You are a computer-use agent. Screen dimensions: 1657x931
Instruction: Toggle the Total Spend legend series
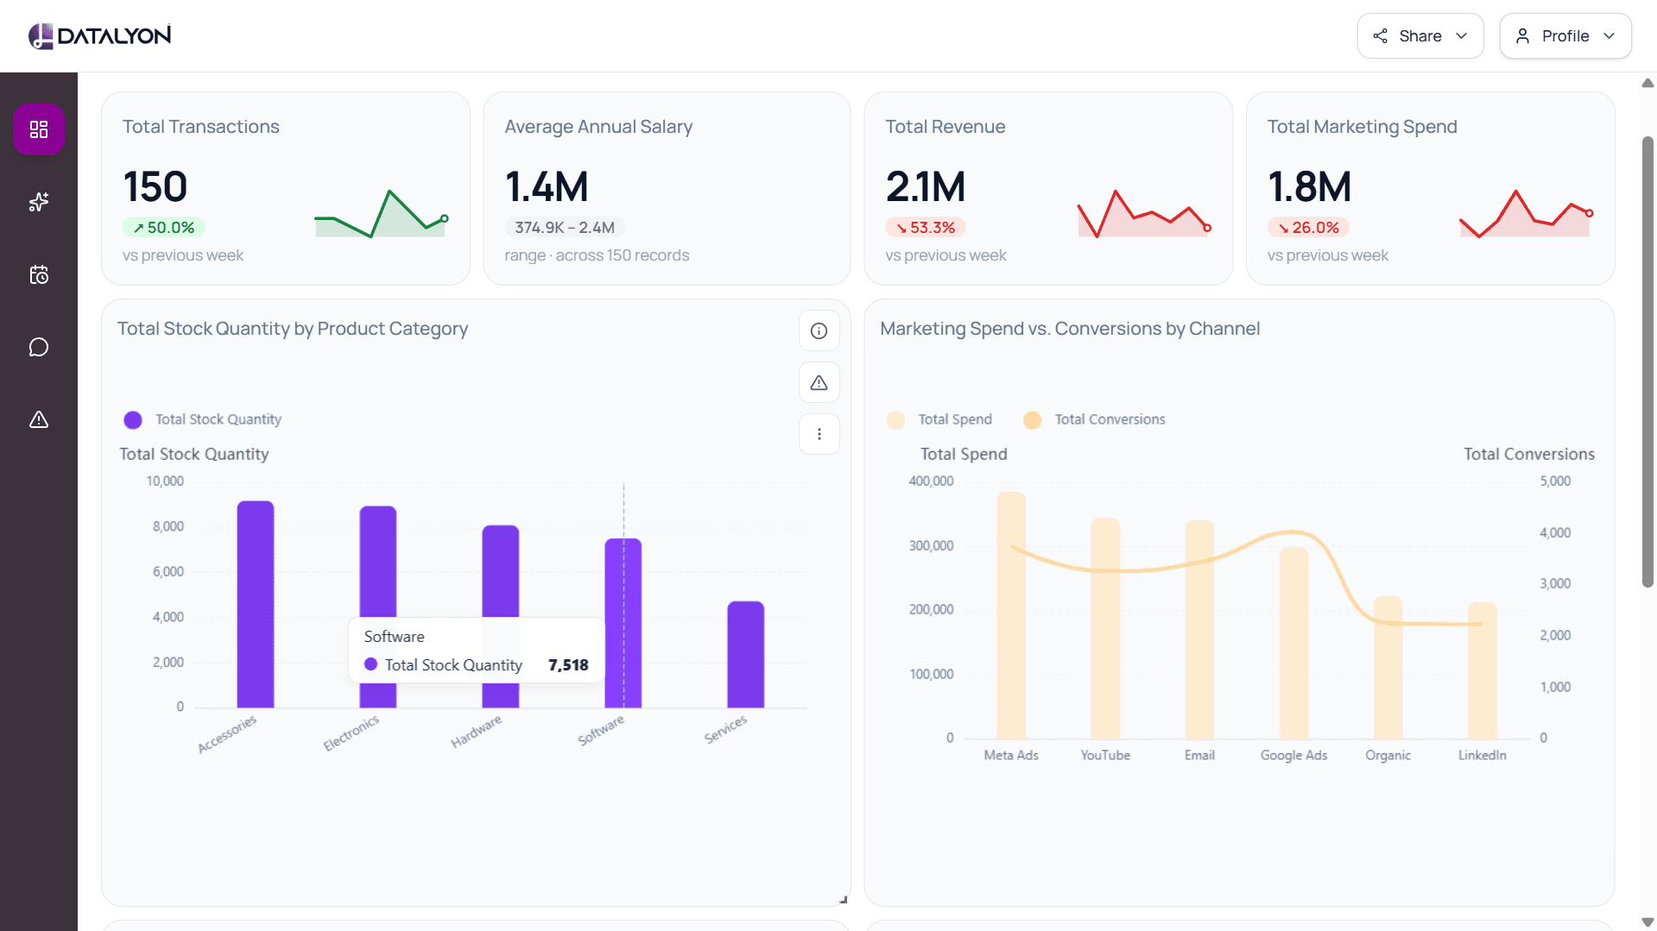[x=939, y=419]
